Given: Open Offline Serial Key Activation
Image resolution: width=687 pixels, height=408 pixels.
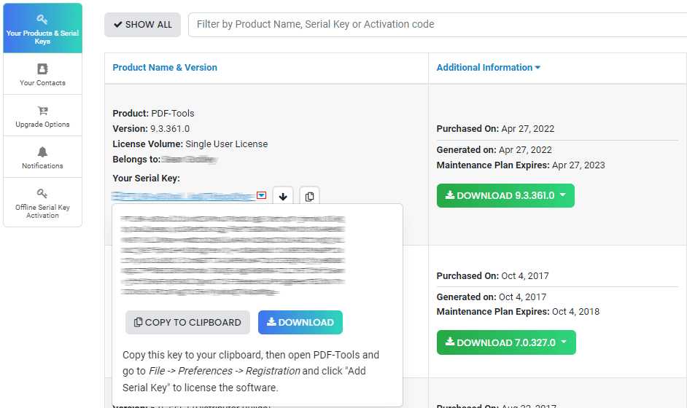Looking at the screenshot, I should pos(42,203).
